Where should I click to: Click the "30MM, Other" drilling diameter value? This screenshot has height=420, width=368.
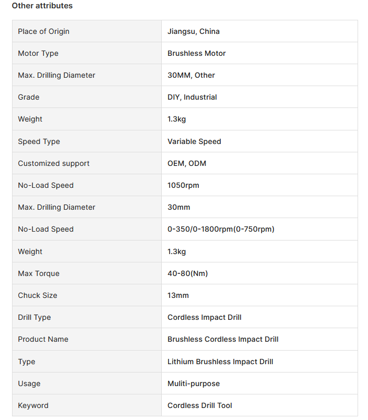tap(191, 75)
